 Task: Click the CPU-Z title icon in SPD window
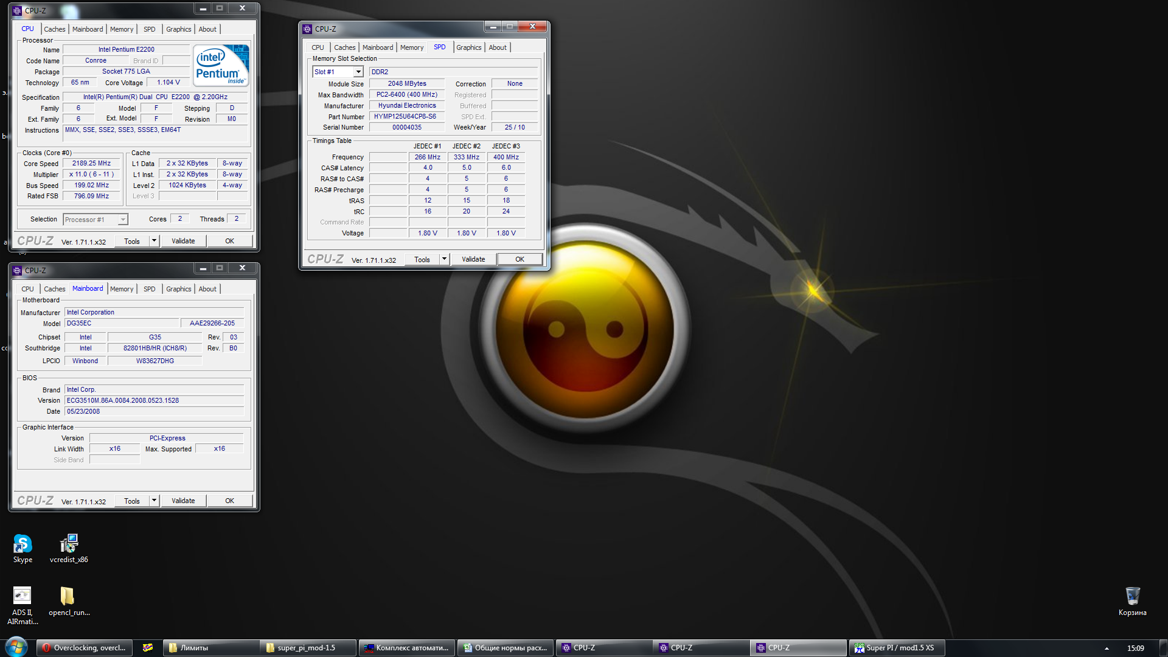307,29
